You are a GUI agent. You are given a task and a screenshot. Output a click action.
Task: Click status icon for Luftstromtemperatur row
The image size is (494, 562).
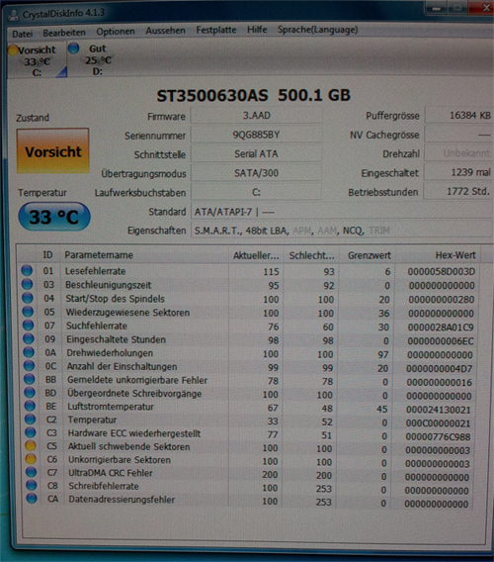coord(30,406)
